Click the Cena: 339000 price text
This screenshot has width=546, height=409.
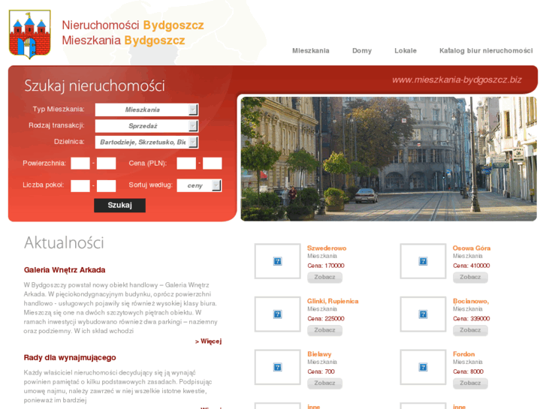pos(471,318)
